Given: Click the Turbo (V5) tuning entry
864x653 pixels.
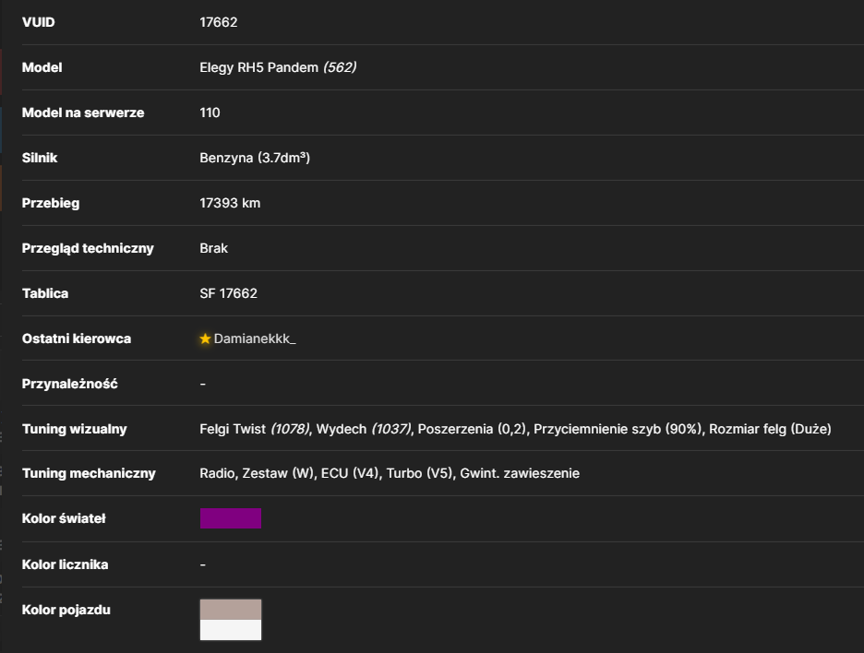Looking at the screenshot, I should coord(420,473).
